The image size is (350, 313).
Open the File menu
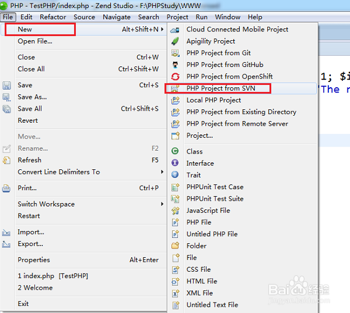click(8, 17)
